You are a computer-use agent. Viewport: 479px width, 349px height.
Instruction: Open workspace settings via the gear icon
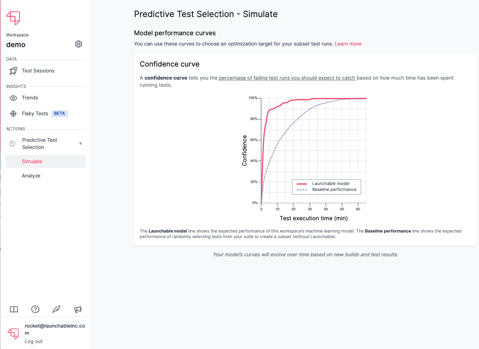(x=78, y=44)
